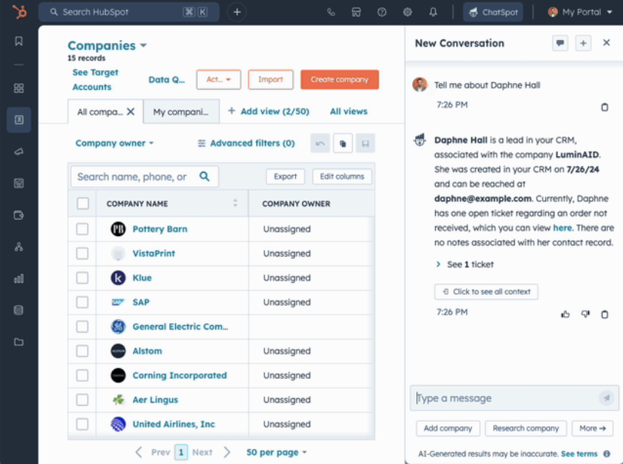Image resolution: width=623 pixels, height=464 pixels.
Task: Click the clone view icon
Action: tap(343, 143)
